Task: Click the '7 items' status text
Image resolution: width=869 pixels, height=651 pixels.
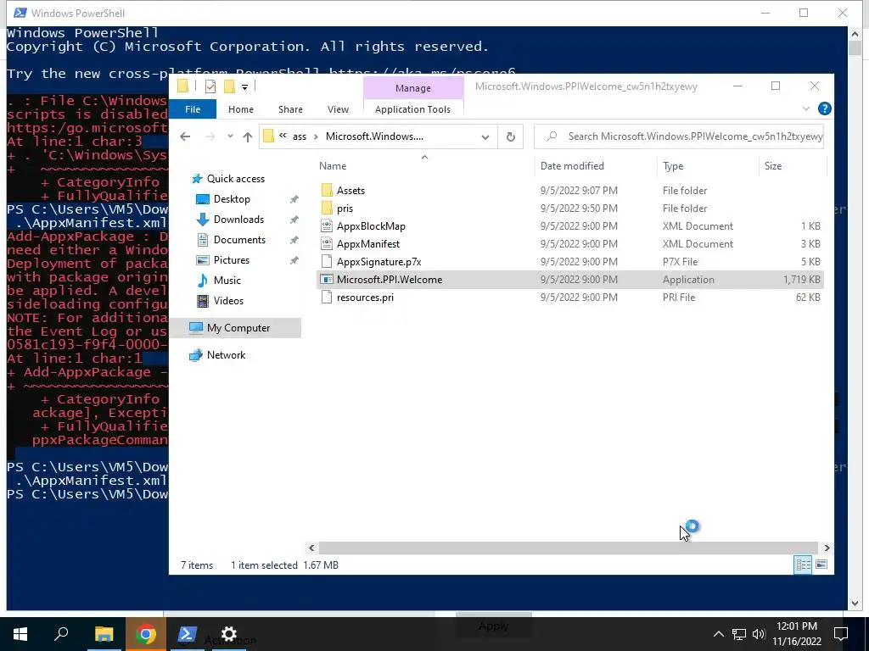Action: [197, 565]
